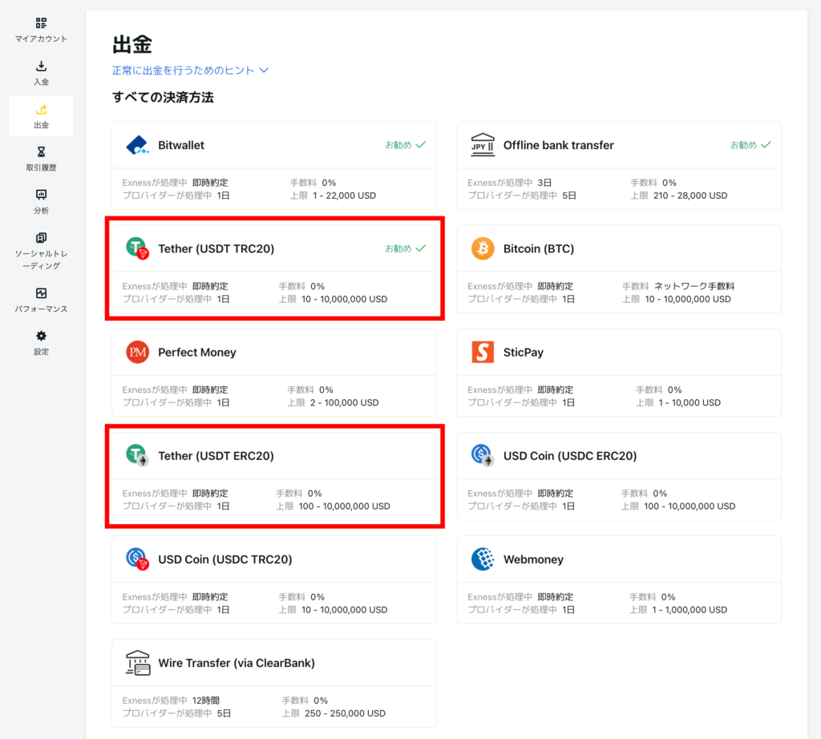821x739 pixels.
Task: Select USD Coin (USDC TRC20) title
Action: point(225,559)
